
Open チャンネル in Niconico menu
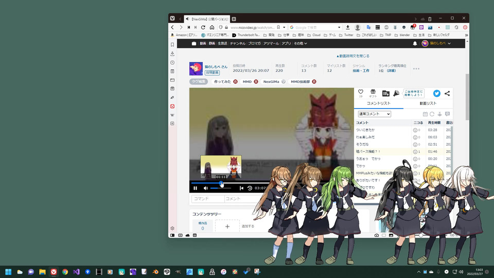click(238, 43)
